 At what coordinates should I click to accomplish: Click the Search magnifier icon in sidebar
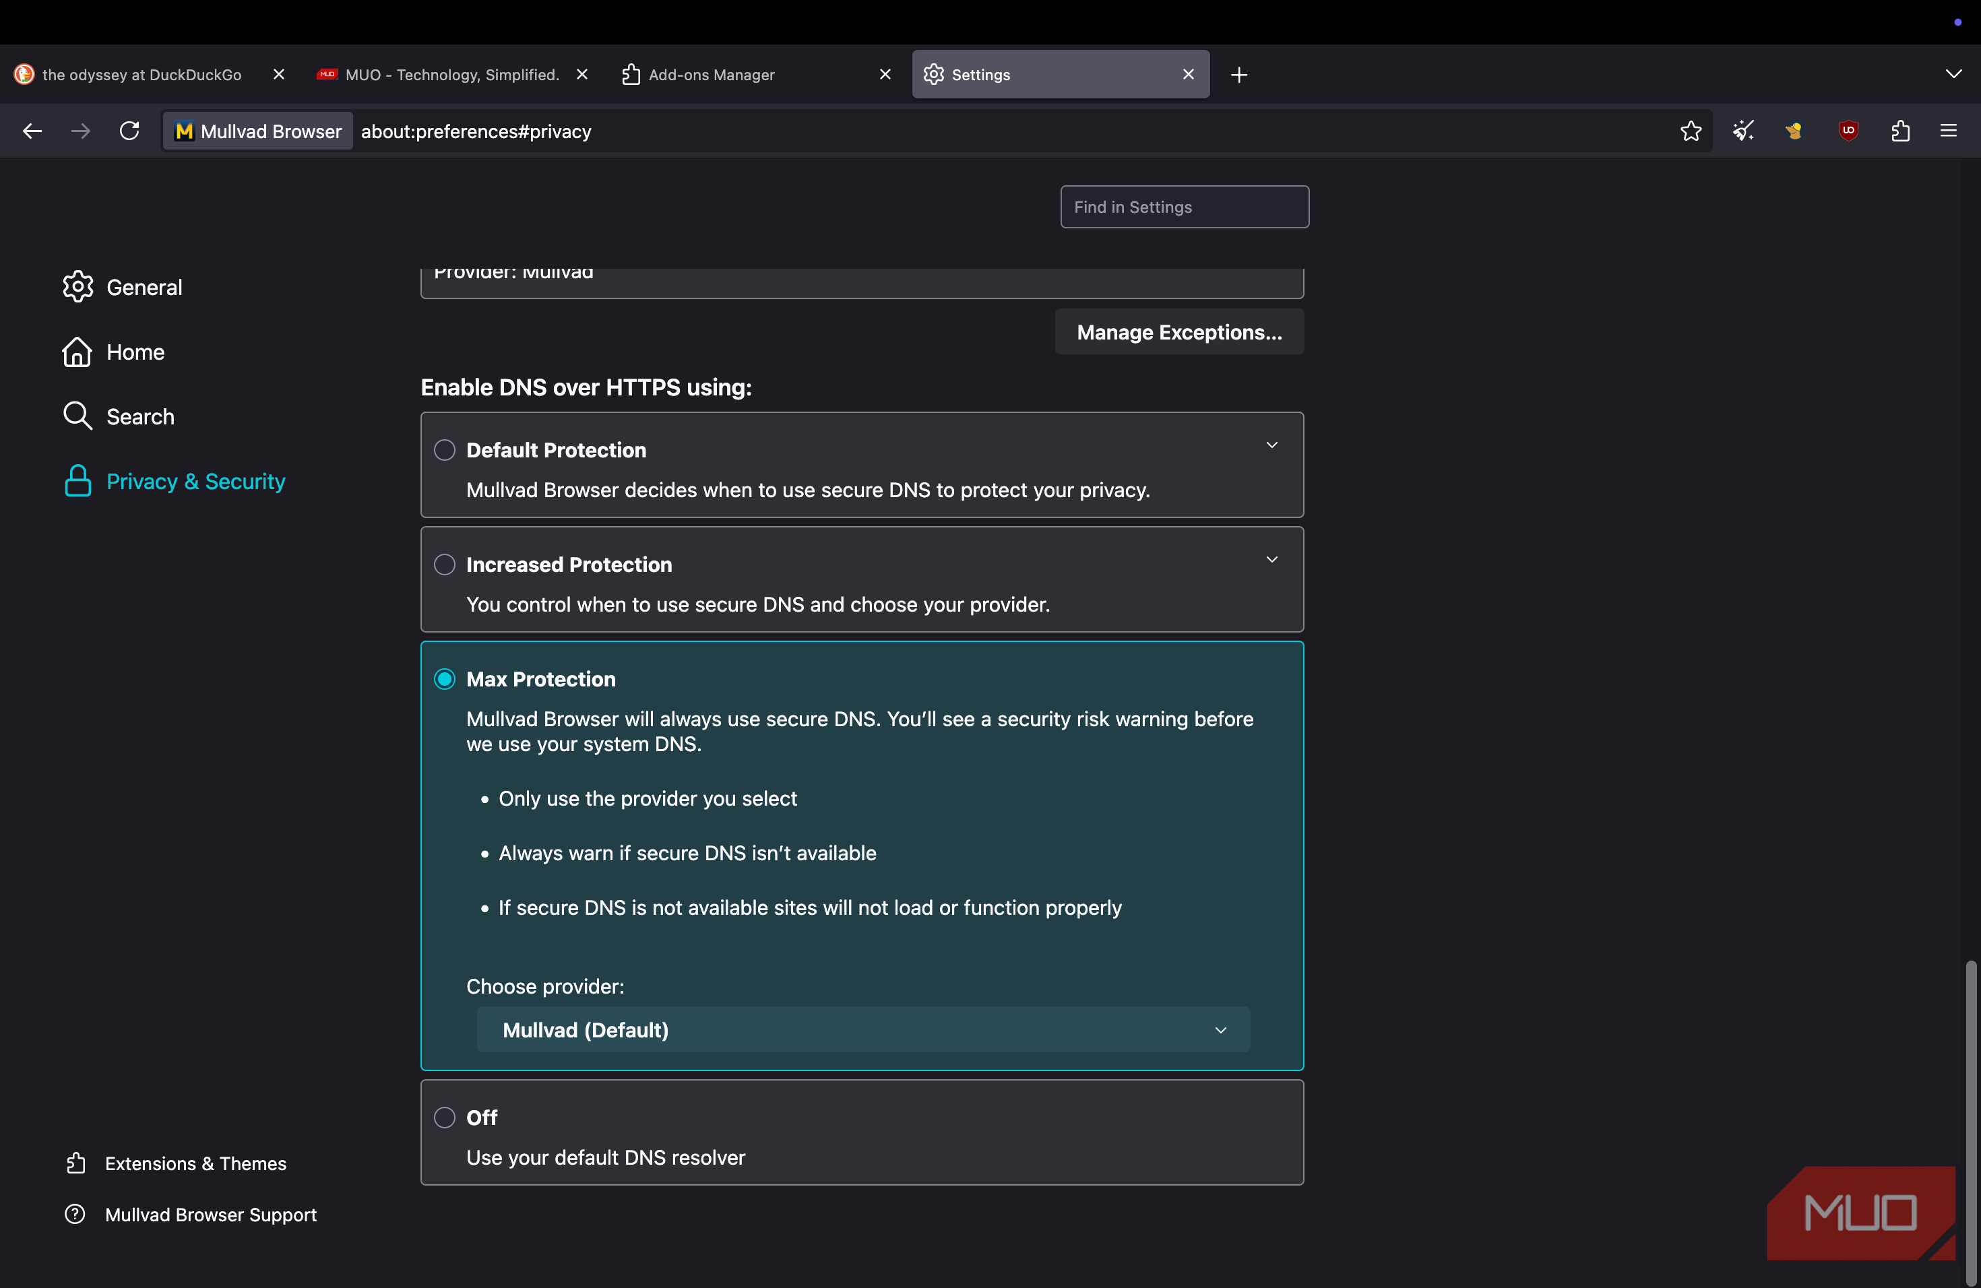(77, 416)
